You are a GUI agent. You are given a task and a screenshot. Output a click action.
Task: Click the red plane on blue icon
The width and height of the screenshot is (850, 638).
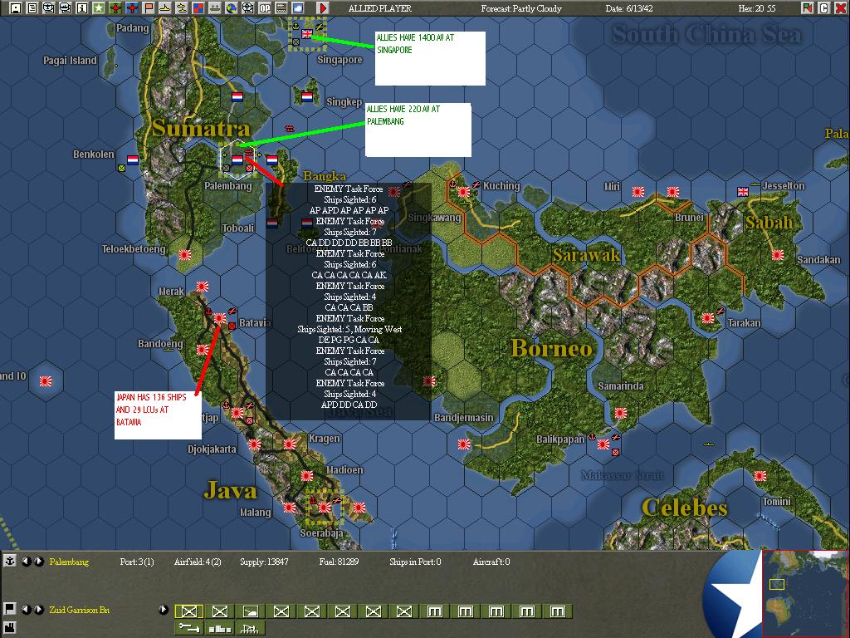[x=132, y=8]
